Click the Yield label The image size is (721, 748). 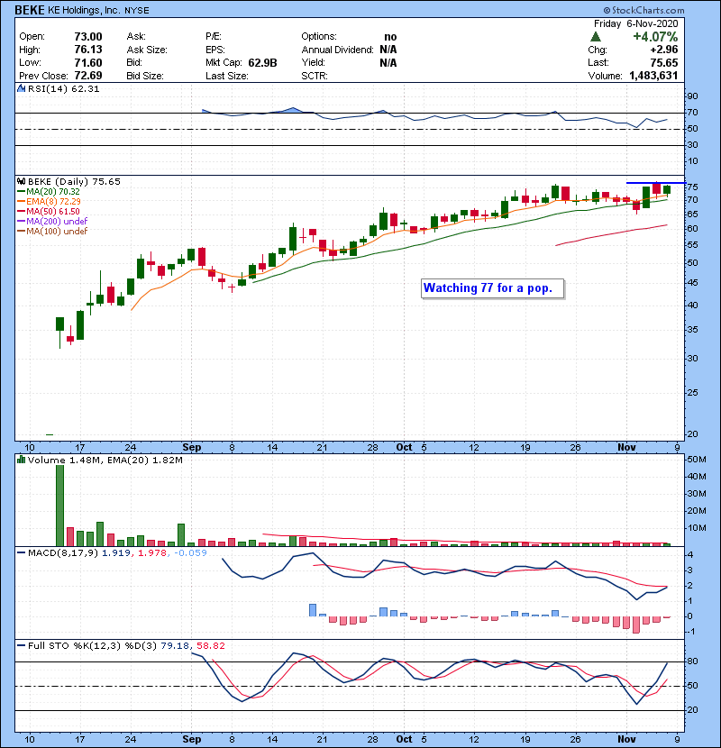tap(313, 62)
